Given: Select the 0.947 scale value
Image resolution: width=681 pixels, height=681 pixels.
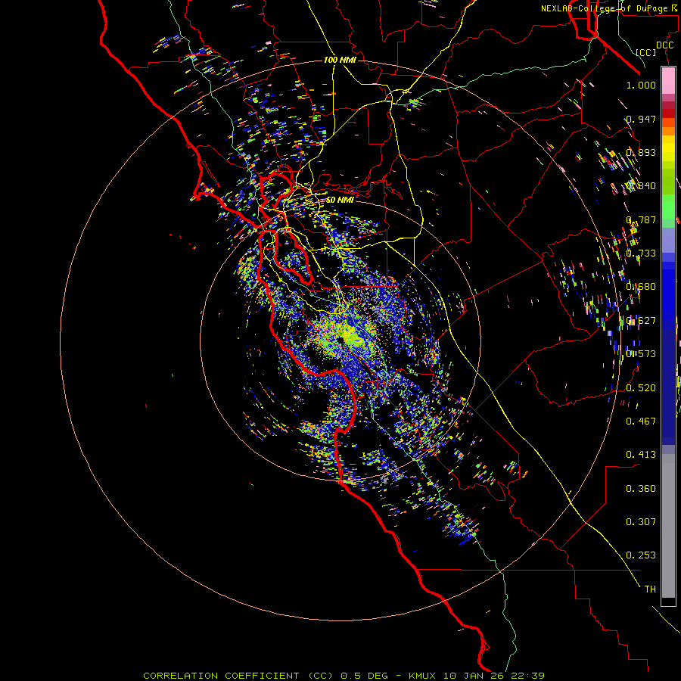Looking at the screenshot, I should [641, 119].
